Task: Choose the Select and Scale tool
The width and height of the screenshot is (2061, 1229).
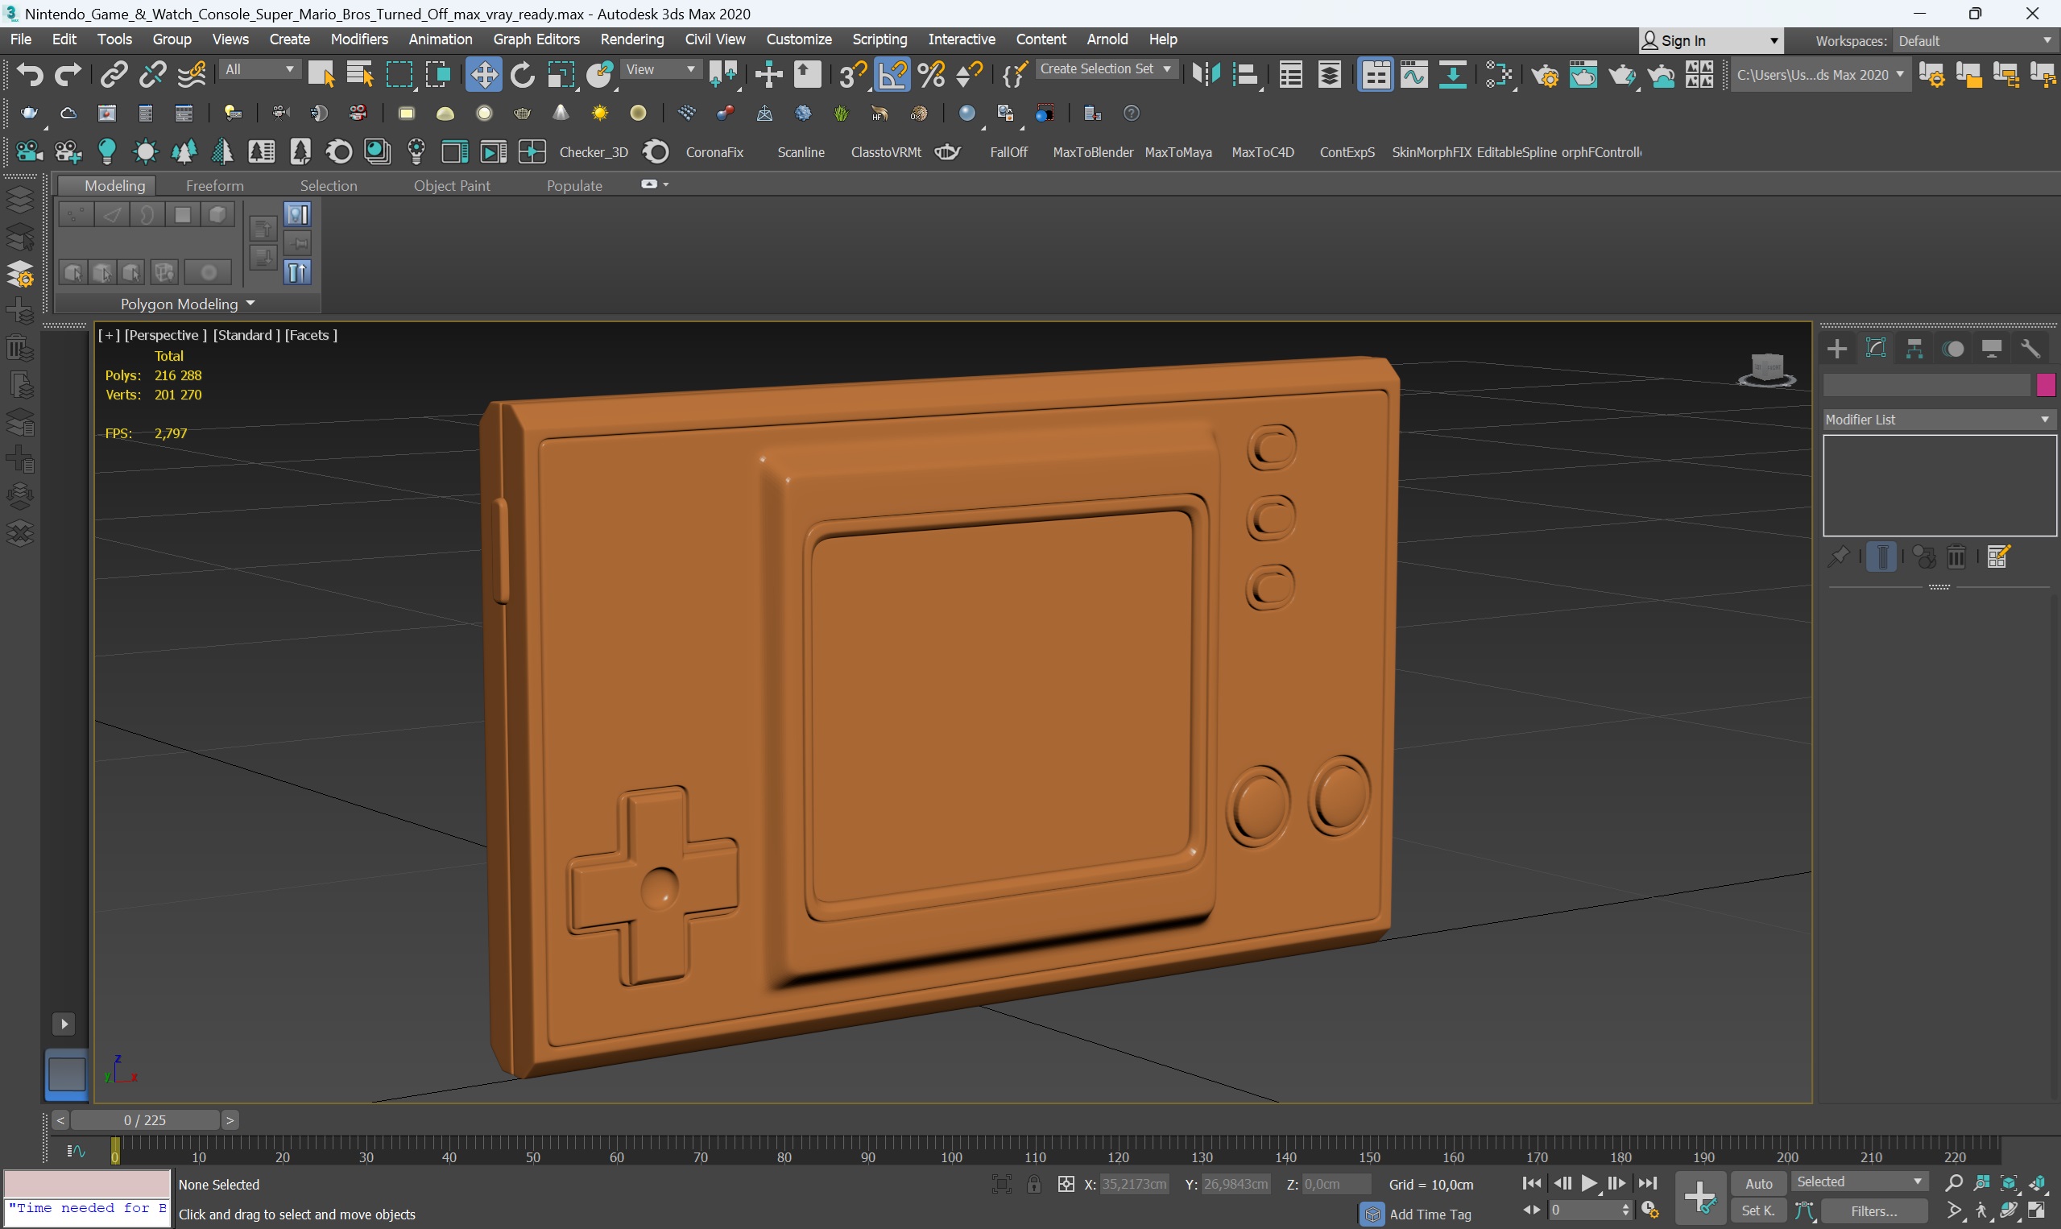Action: (x=561, y=75)
